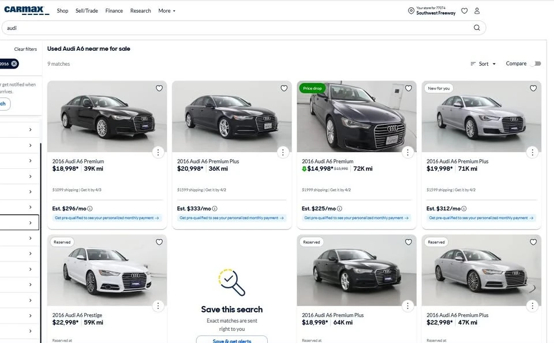Open more options on $19,998 Premium Plus card

tap(532, 152)
